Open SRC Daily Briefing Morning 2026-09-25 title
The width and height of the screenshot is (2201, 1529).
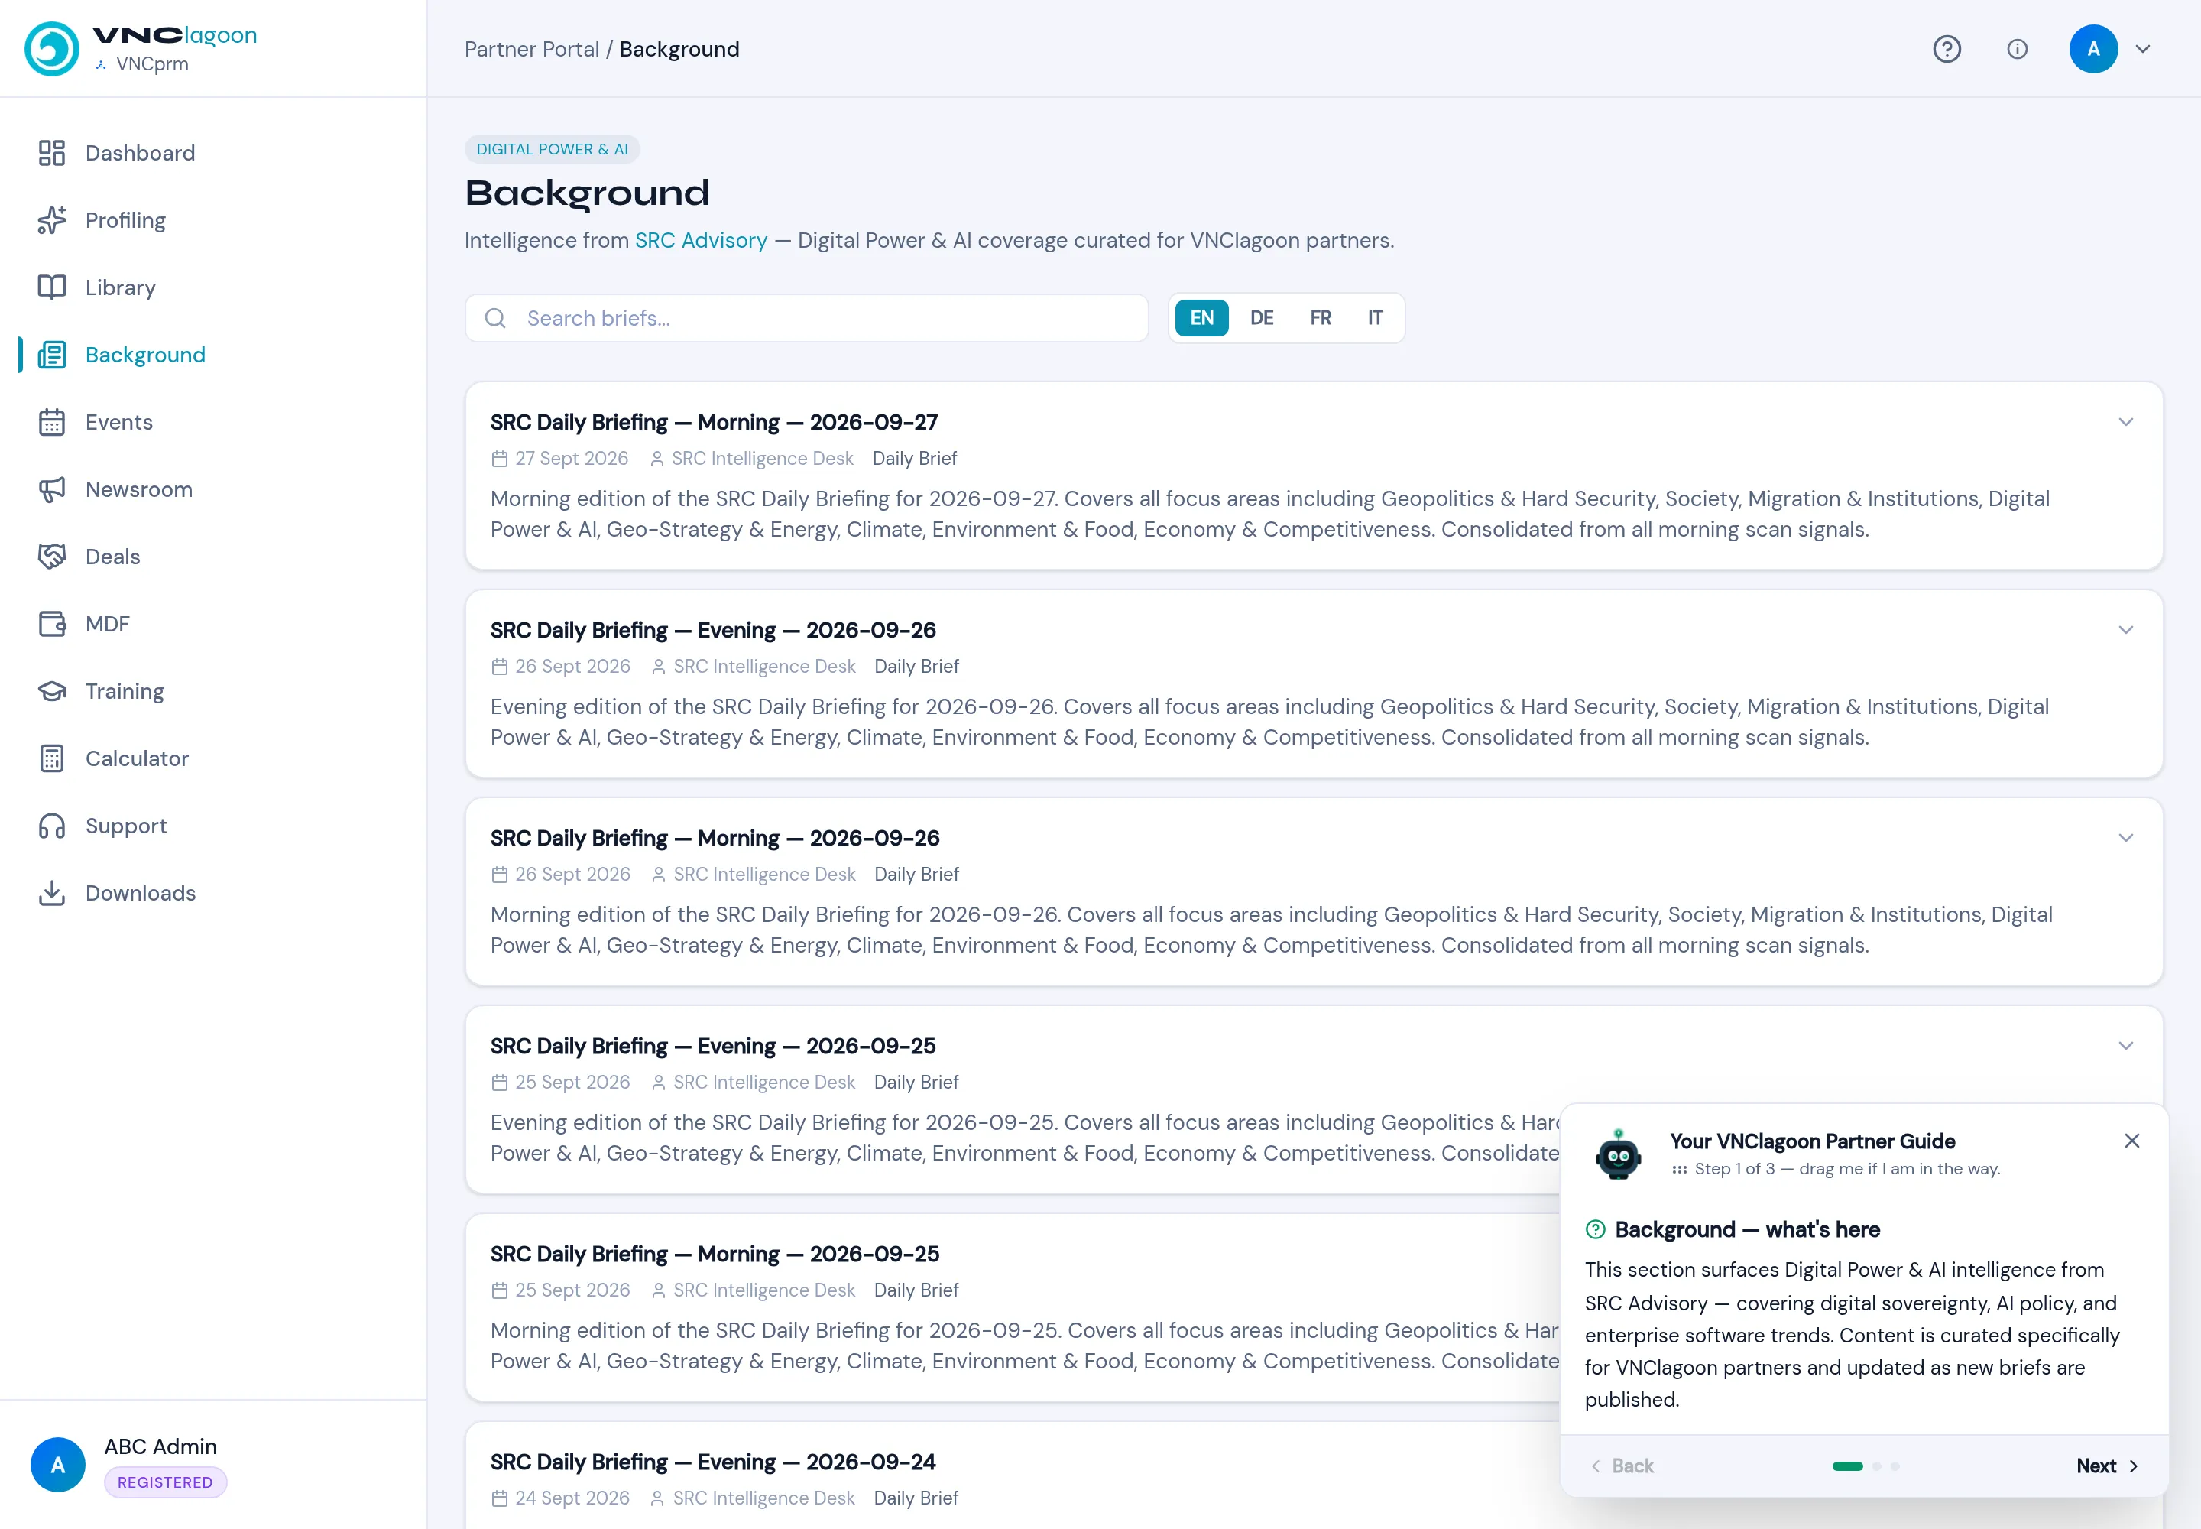tap(715, 1254)
